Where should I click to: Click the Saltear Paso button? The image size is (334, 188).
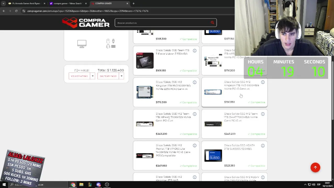[x=108, y=76]
